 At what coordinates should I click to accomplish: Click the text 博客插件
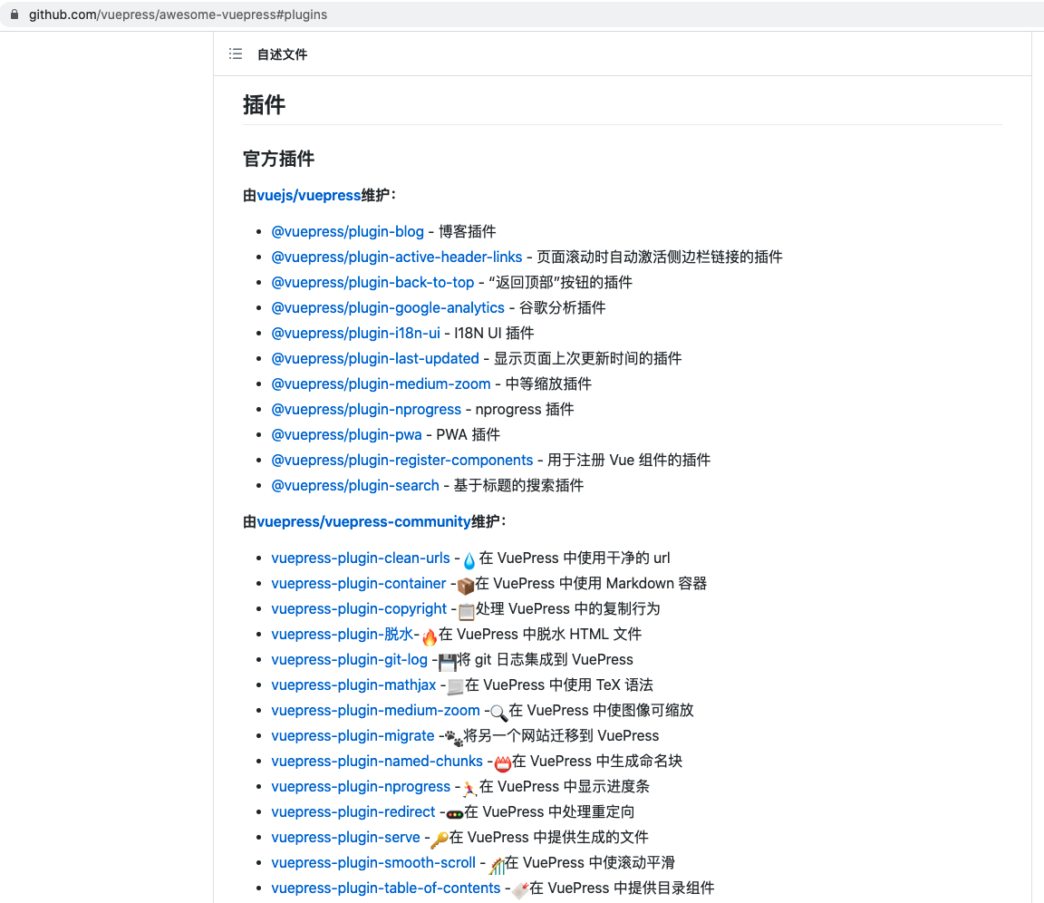tap(468, 232)
